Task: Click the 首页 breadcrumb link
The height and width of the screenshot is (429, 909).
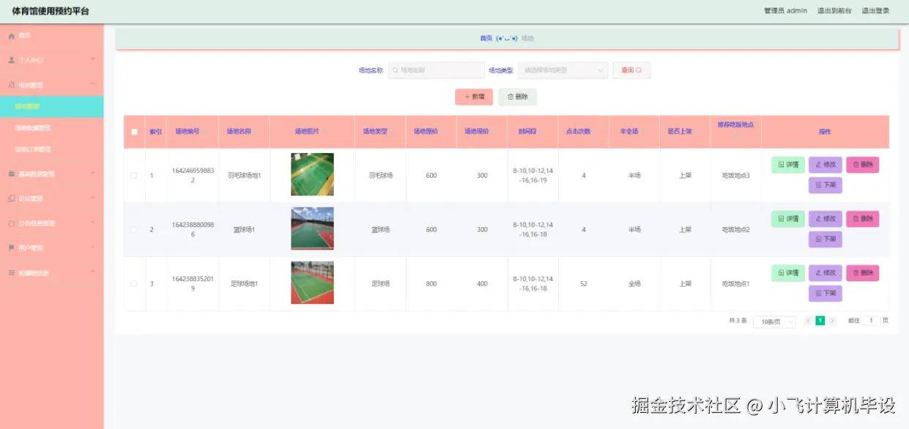Action: 486,38
